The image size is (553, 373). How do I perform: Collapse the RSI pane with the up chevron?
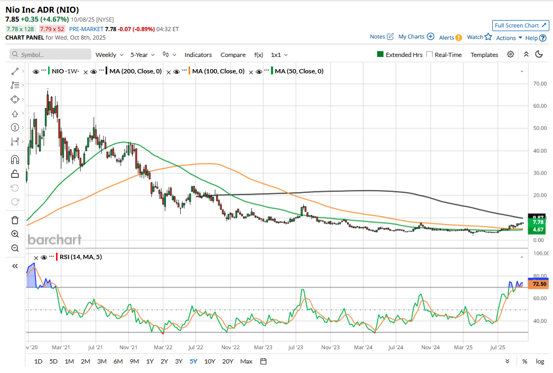(x=522, y=257)
